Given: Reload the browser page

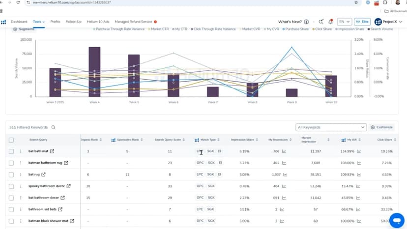Looking at the screenshot, I should click(x=18, y=2).
